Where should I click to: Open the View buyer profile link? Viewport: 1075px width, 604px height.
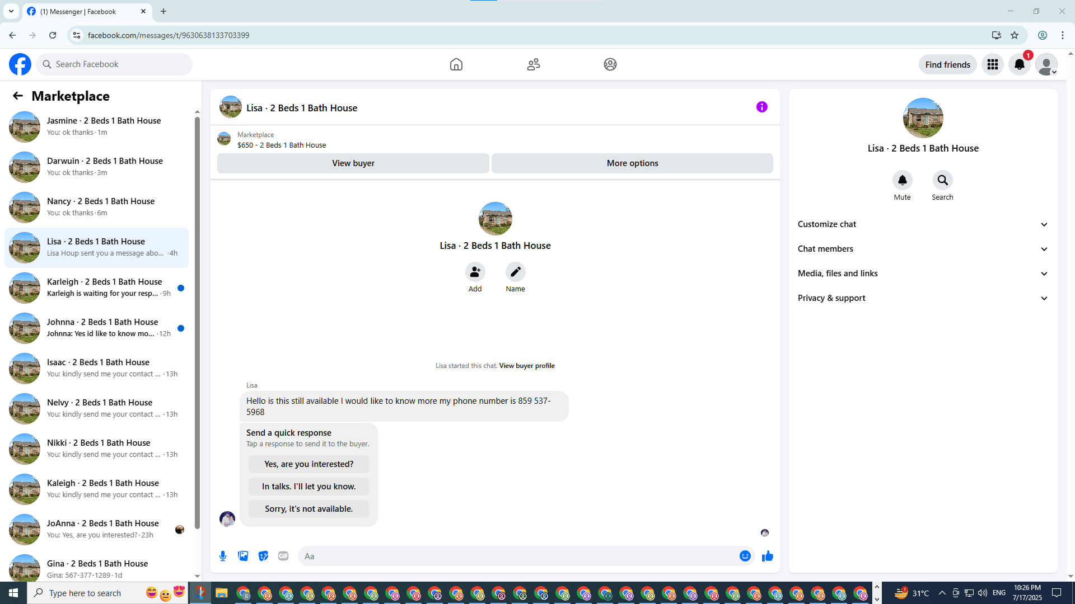click(x=527, y=366)
